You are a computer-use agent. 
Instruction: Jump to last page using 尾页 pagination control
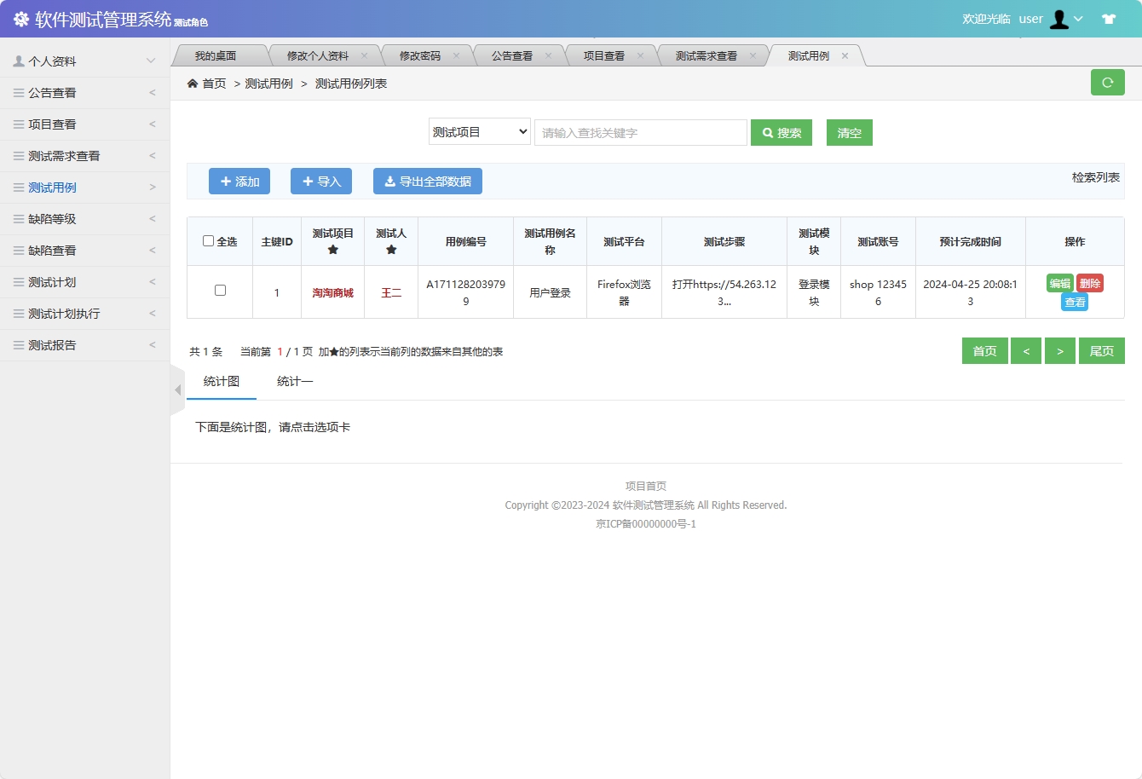(1101, 350)
